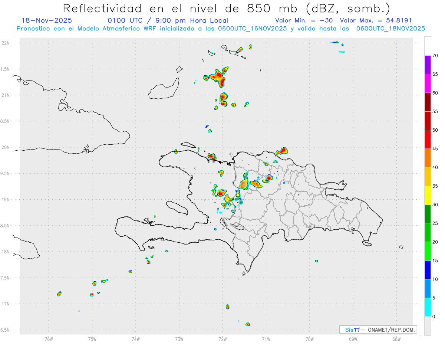Pick the gray below-zero swatch at colorbar bottom

(428, 326)
